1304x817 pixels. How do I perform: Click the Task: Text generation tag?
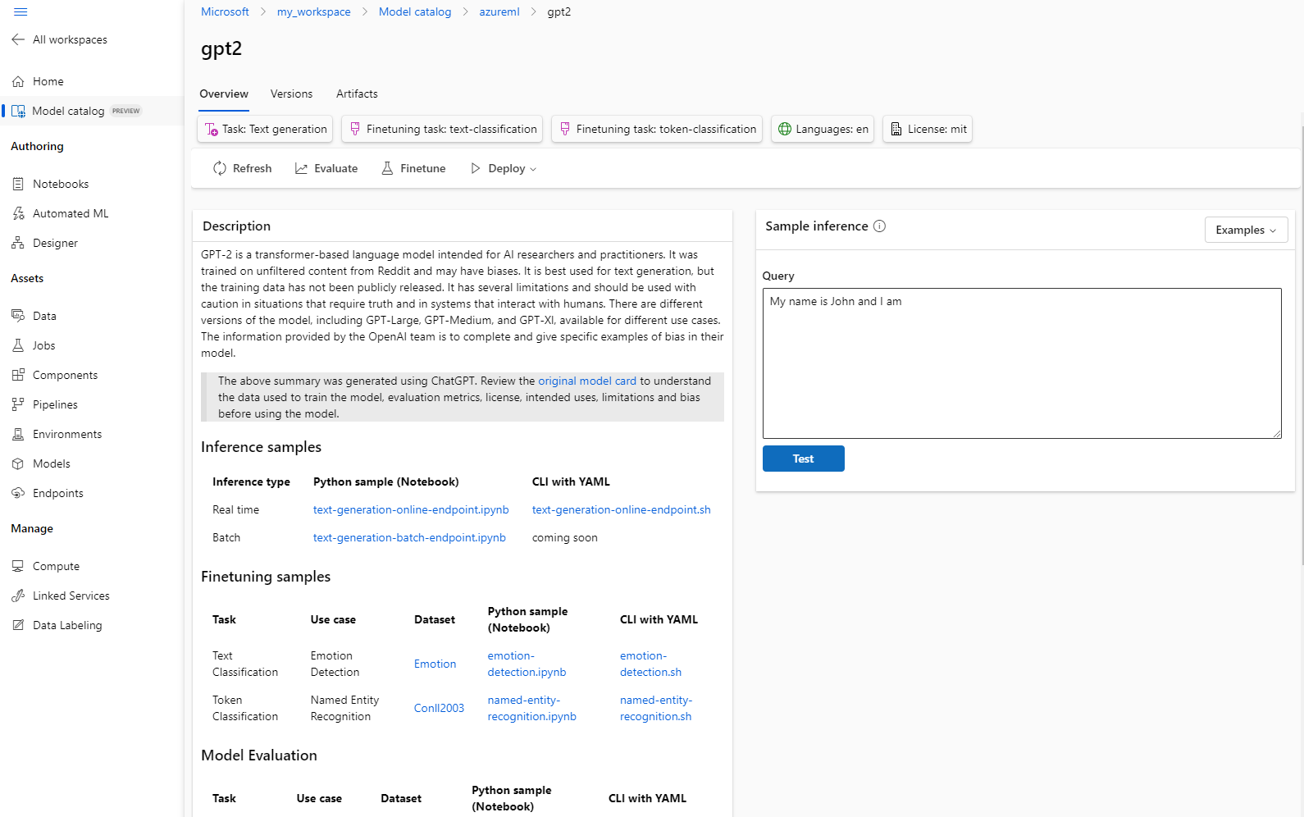point(265,129)
